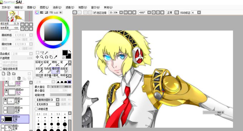
Task: Show layer 图层1 via visibility box
Action: [3, 126]
